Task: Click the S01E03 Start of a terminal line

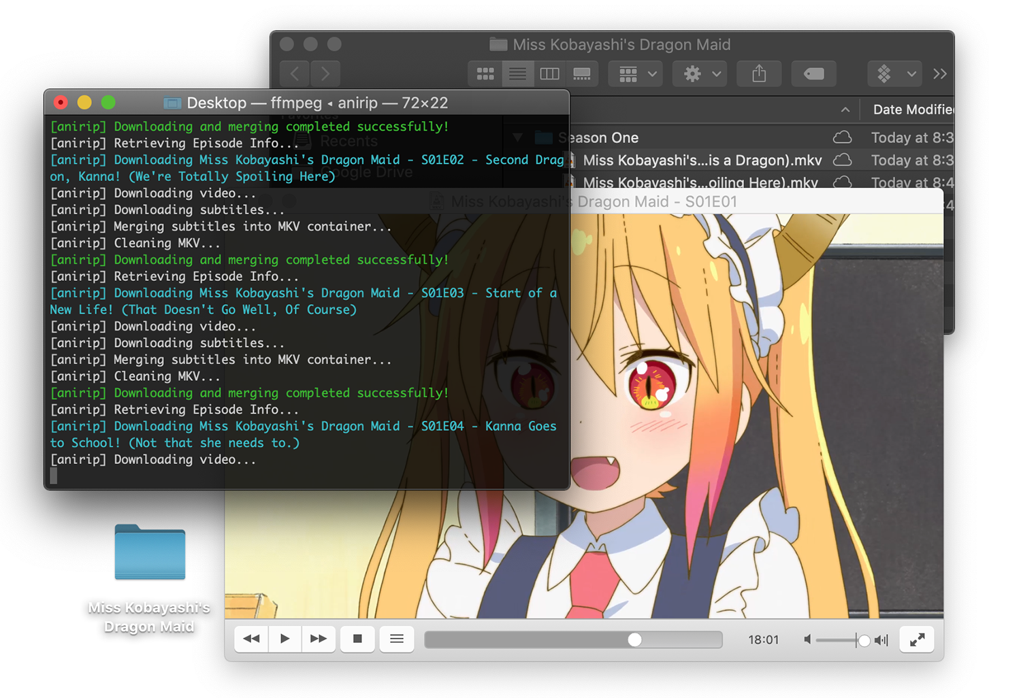Action: 304,293
